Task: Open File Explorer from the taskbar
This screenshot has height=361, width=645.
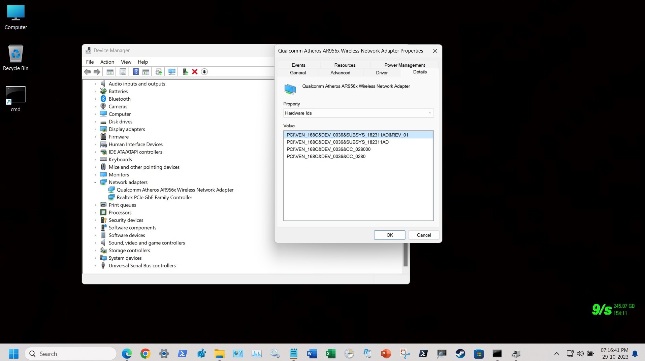Action: [x=220, y=354]
